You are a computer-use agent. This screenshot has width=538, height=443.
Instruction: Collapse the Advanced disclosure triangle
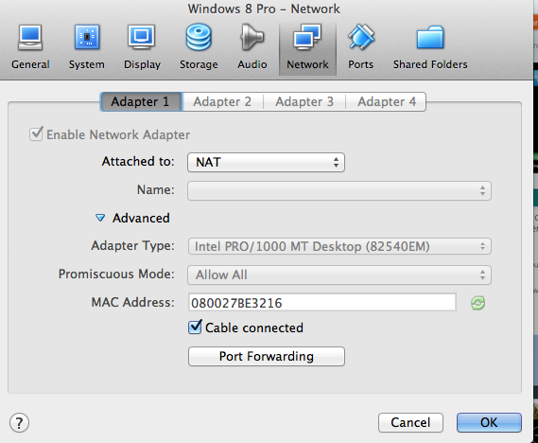(100, 218)
